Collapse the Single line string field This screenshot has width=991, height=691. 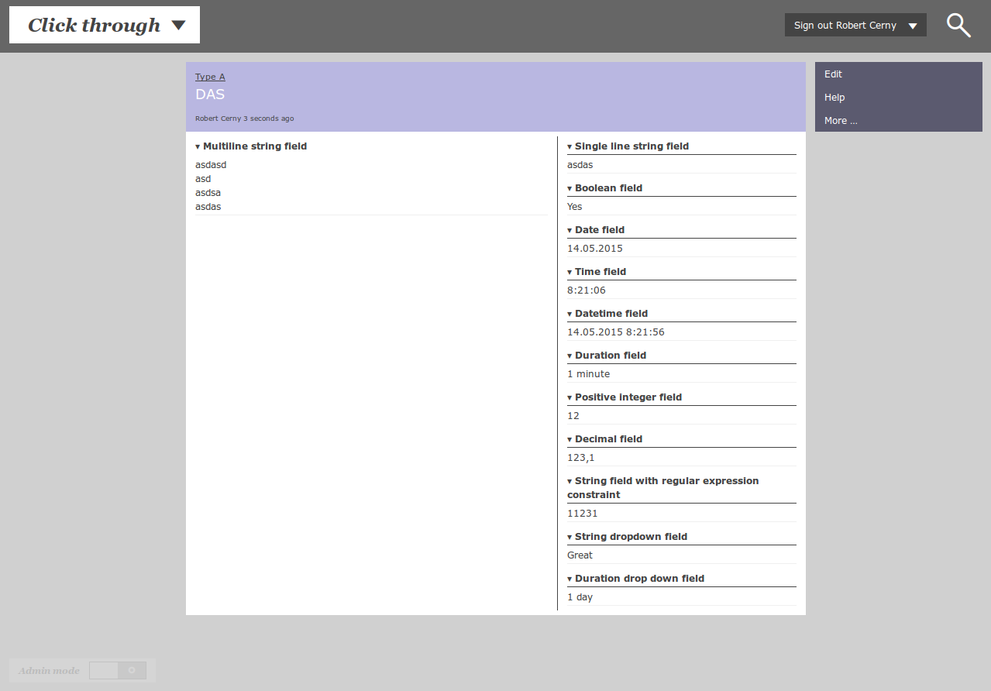(570, 146)
